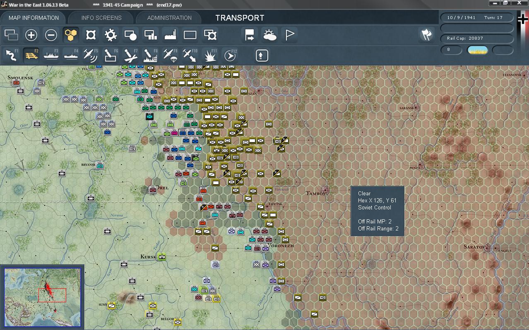The height and width of the screenshot is (330, 529).
Task: Select the Voronezh city label
Action: point(281,246)
